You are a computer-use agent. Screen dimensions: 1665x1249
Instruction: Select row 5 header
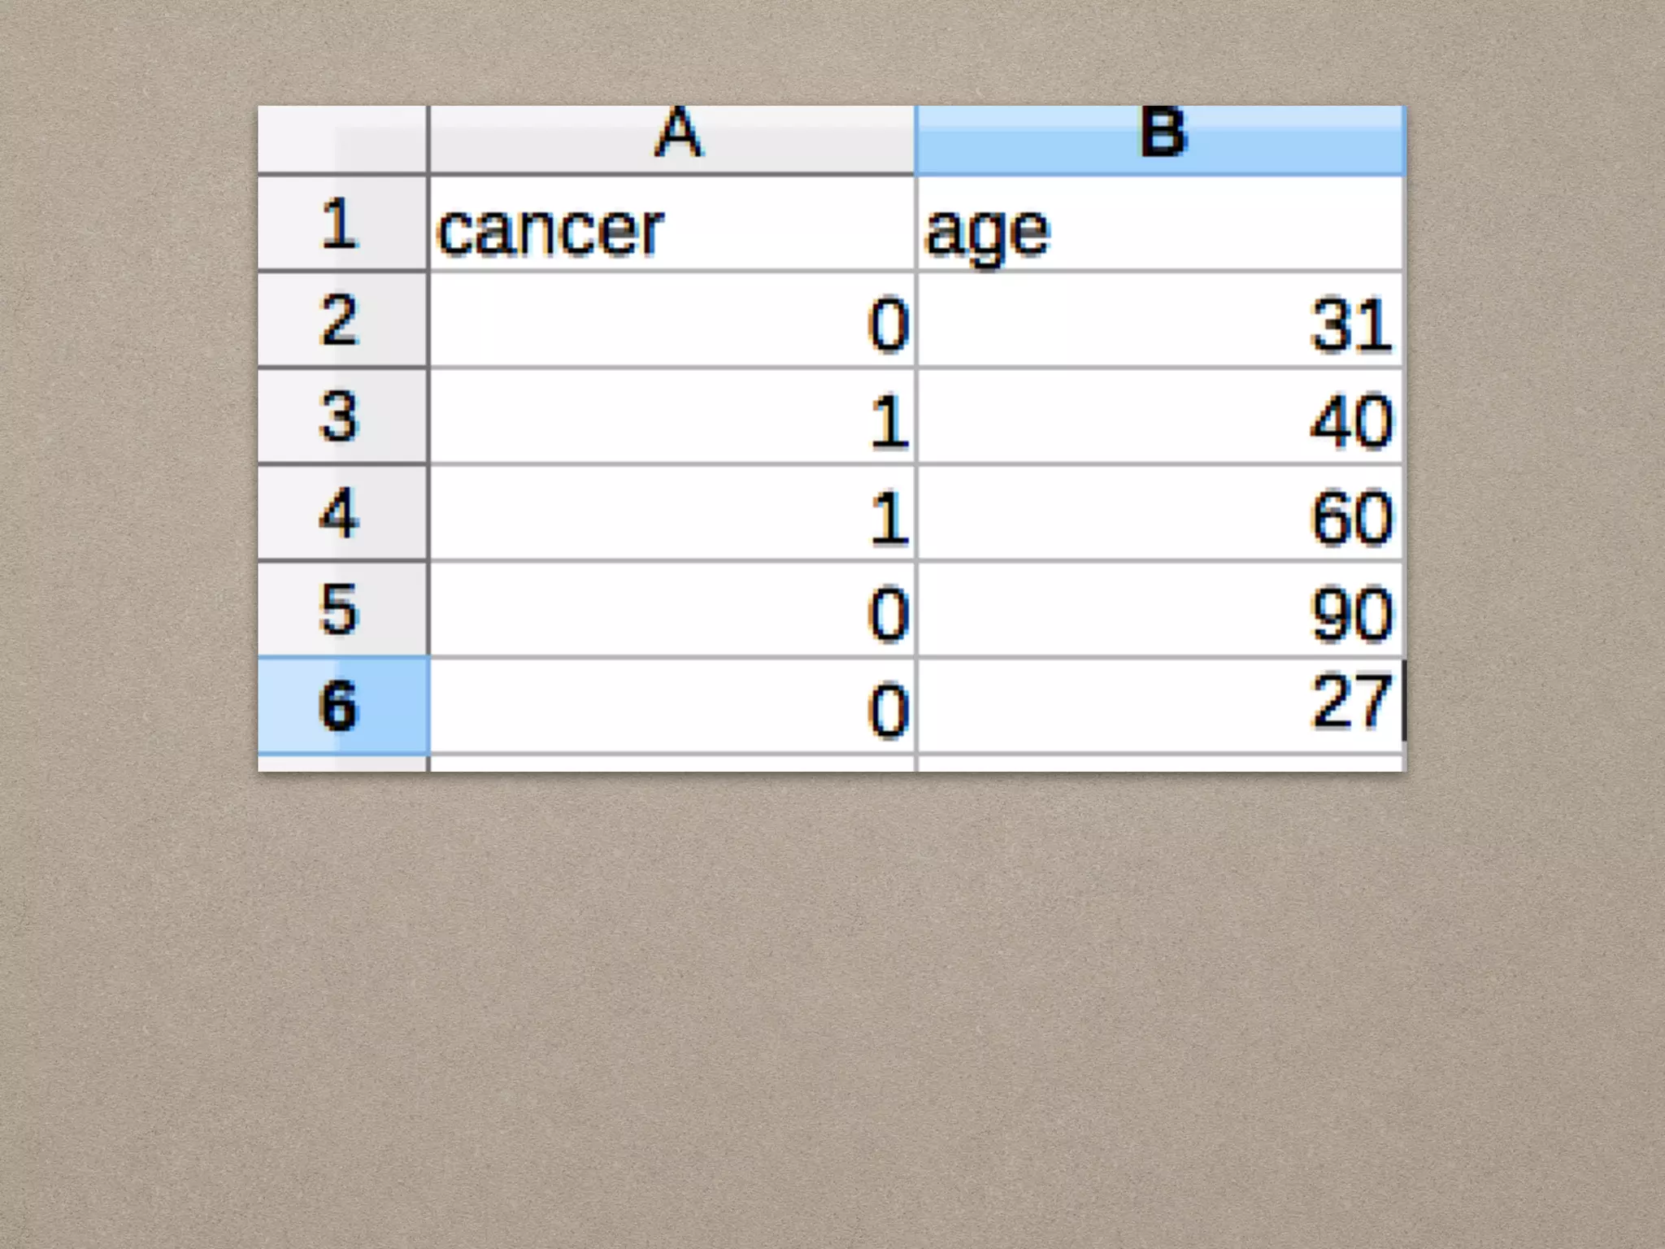(341, 608)
